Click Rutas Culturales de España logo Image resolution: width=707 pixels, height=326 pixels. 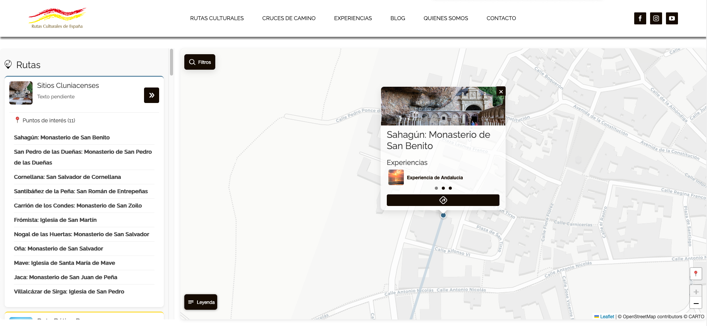(x=57, y=18)
